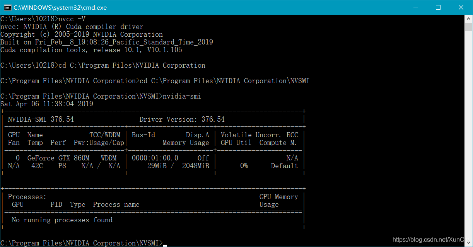
Task: Open the cmd.exe system menu icon
Action: click(x=7, y=7)
